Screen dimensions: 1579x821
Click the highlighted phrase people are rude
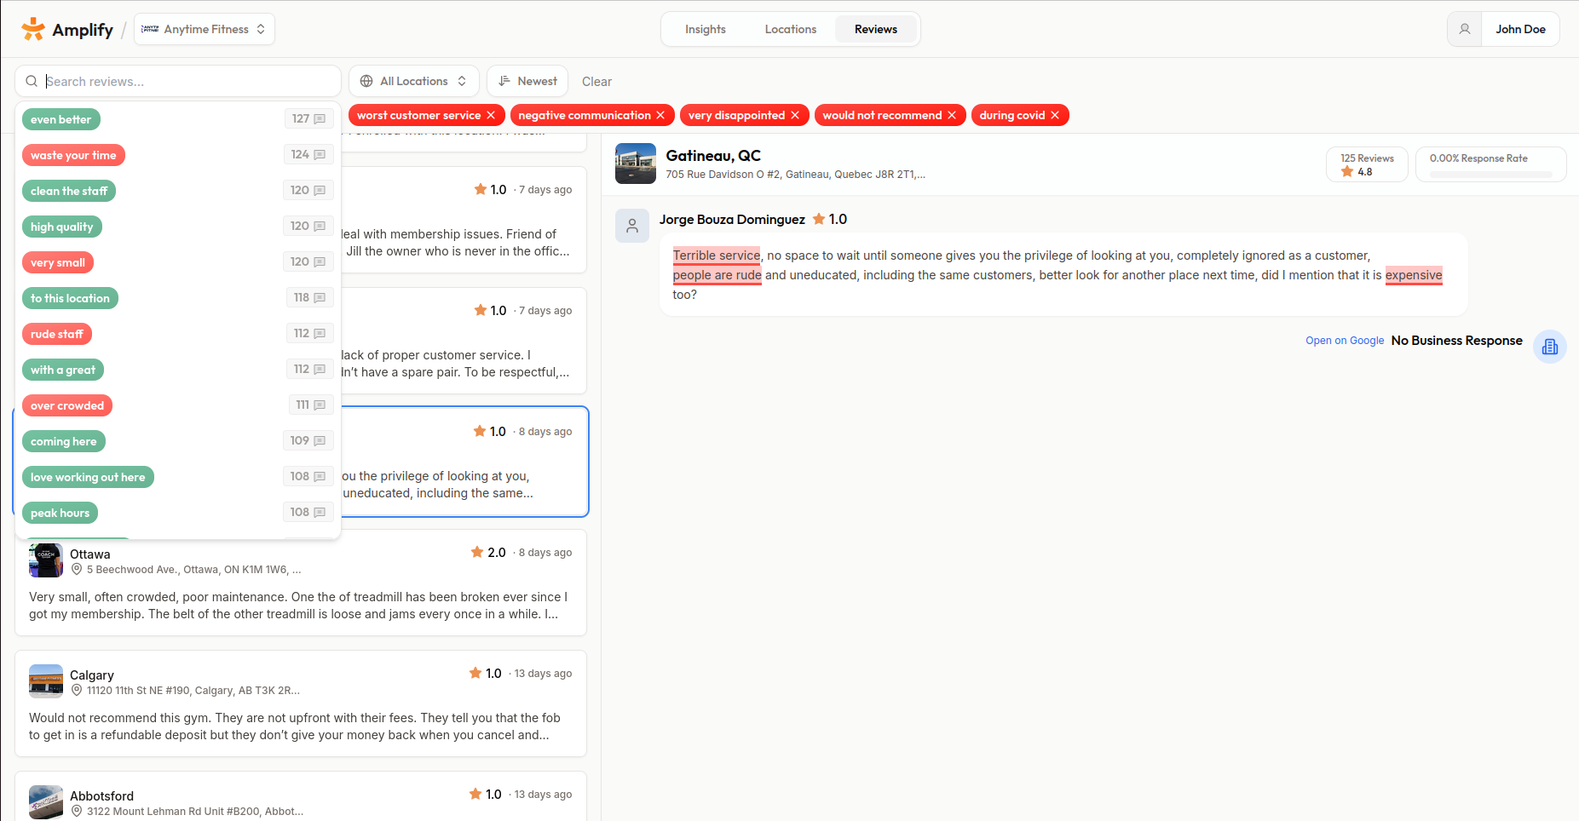(x=717, y=275)
